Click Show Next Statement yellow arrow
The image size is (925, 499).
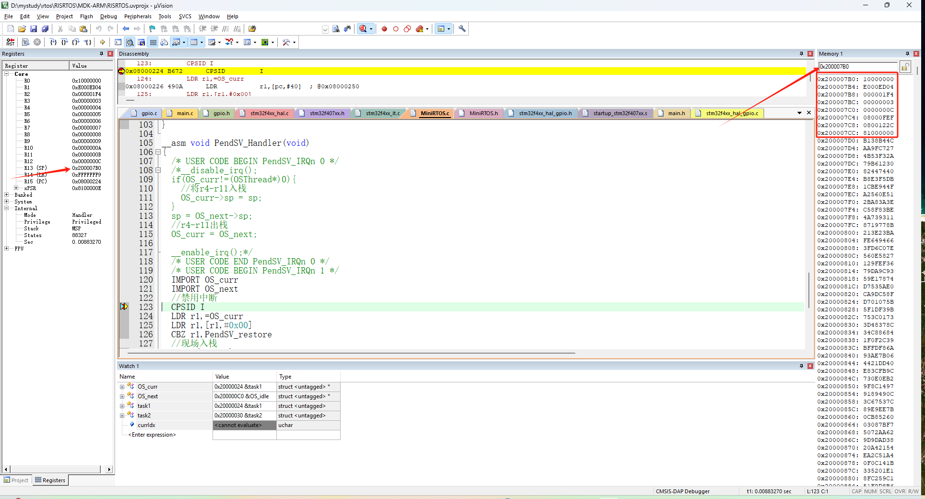pyautogui.click(x=103, y=42)
